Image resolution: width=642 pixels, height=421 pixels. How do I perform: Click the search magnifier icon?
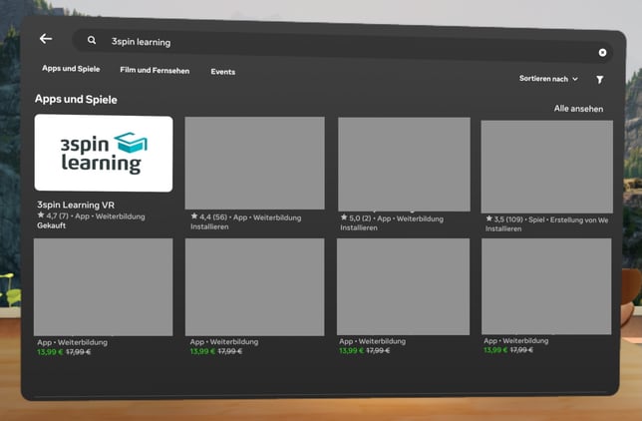[92, 40]
